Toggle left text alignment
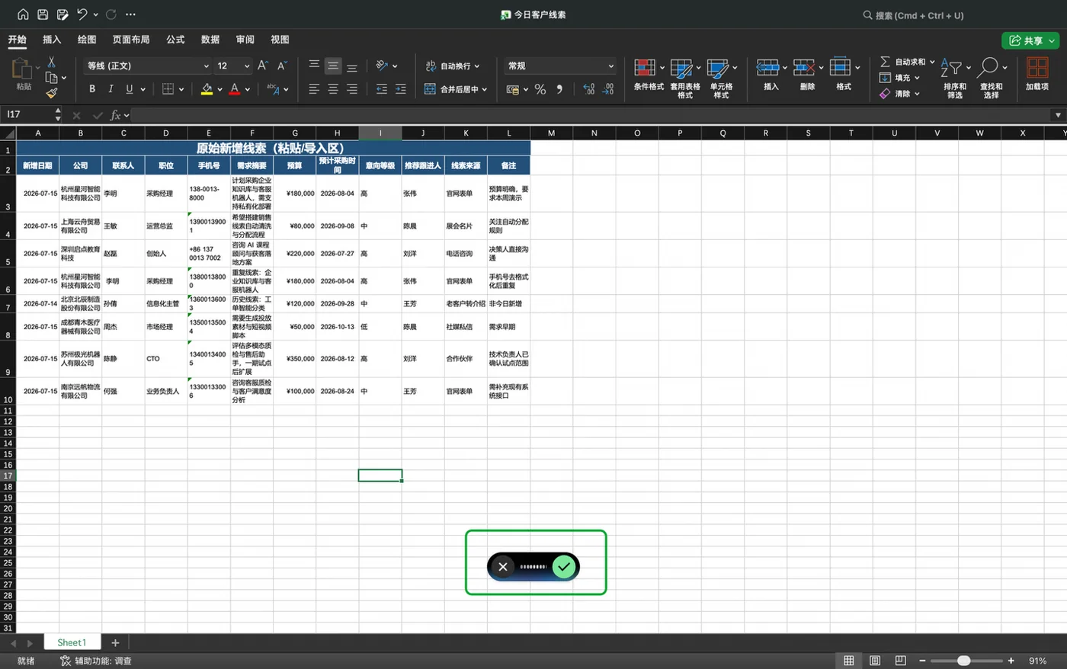The image size is (1067, 669). pyautogui.click(x=314, y=89)
